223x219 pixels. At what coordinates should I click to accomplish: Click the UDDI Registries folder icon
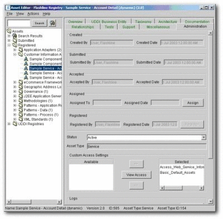[15, 124]
